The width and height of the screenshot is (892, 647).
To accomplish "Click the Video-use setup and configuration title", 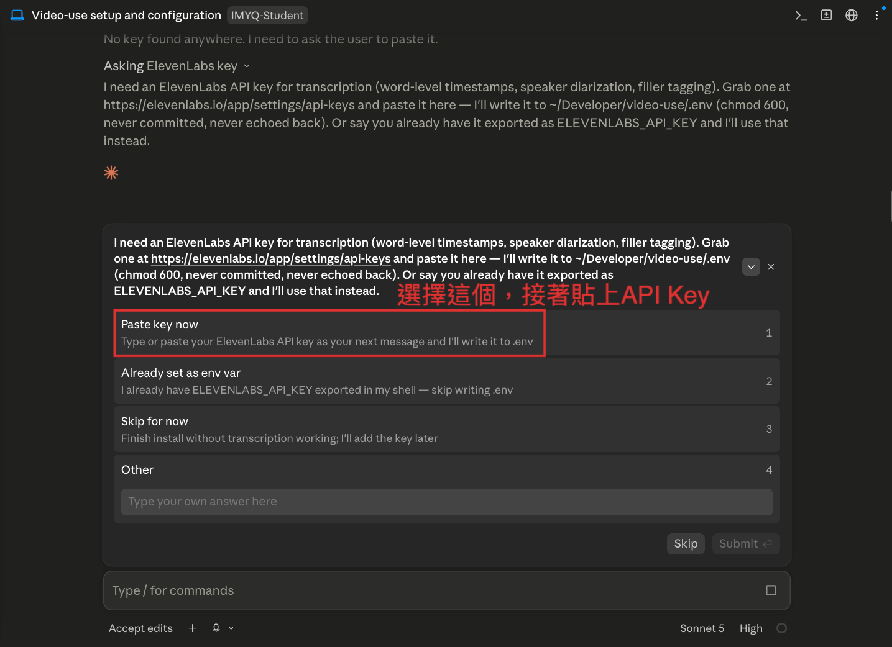I will tap(126, 16).
